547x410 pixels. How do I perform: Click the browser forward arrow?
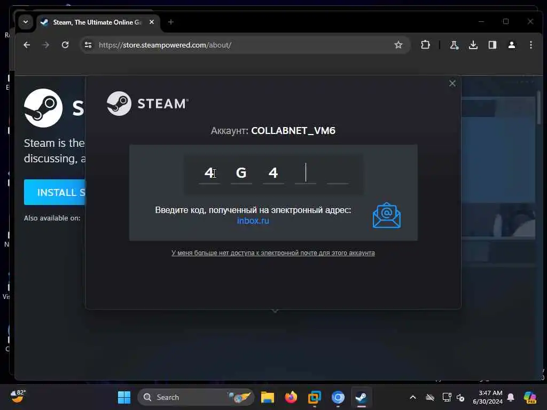(46, 45)
